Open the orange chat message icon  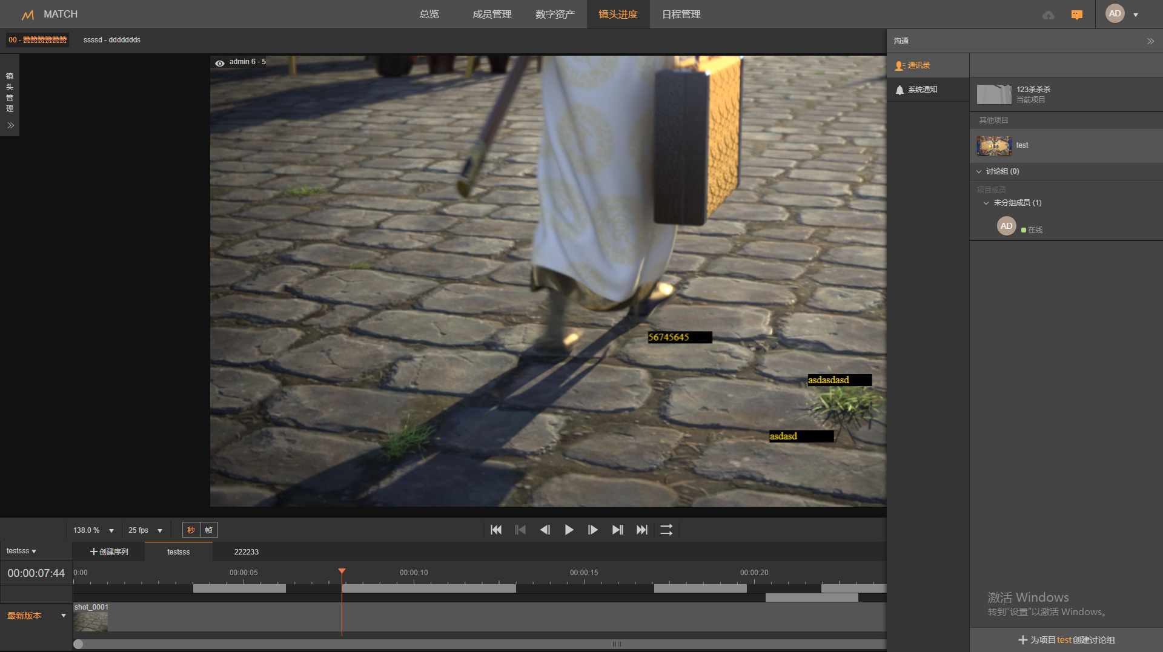1077,15
